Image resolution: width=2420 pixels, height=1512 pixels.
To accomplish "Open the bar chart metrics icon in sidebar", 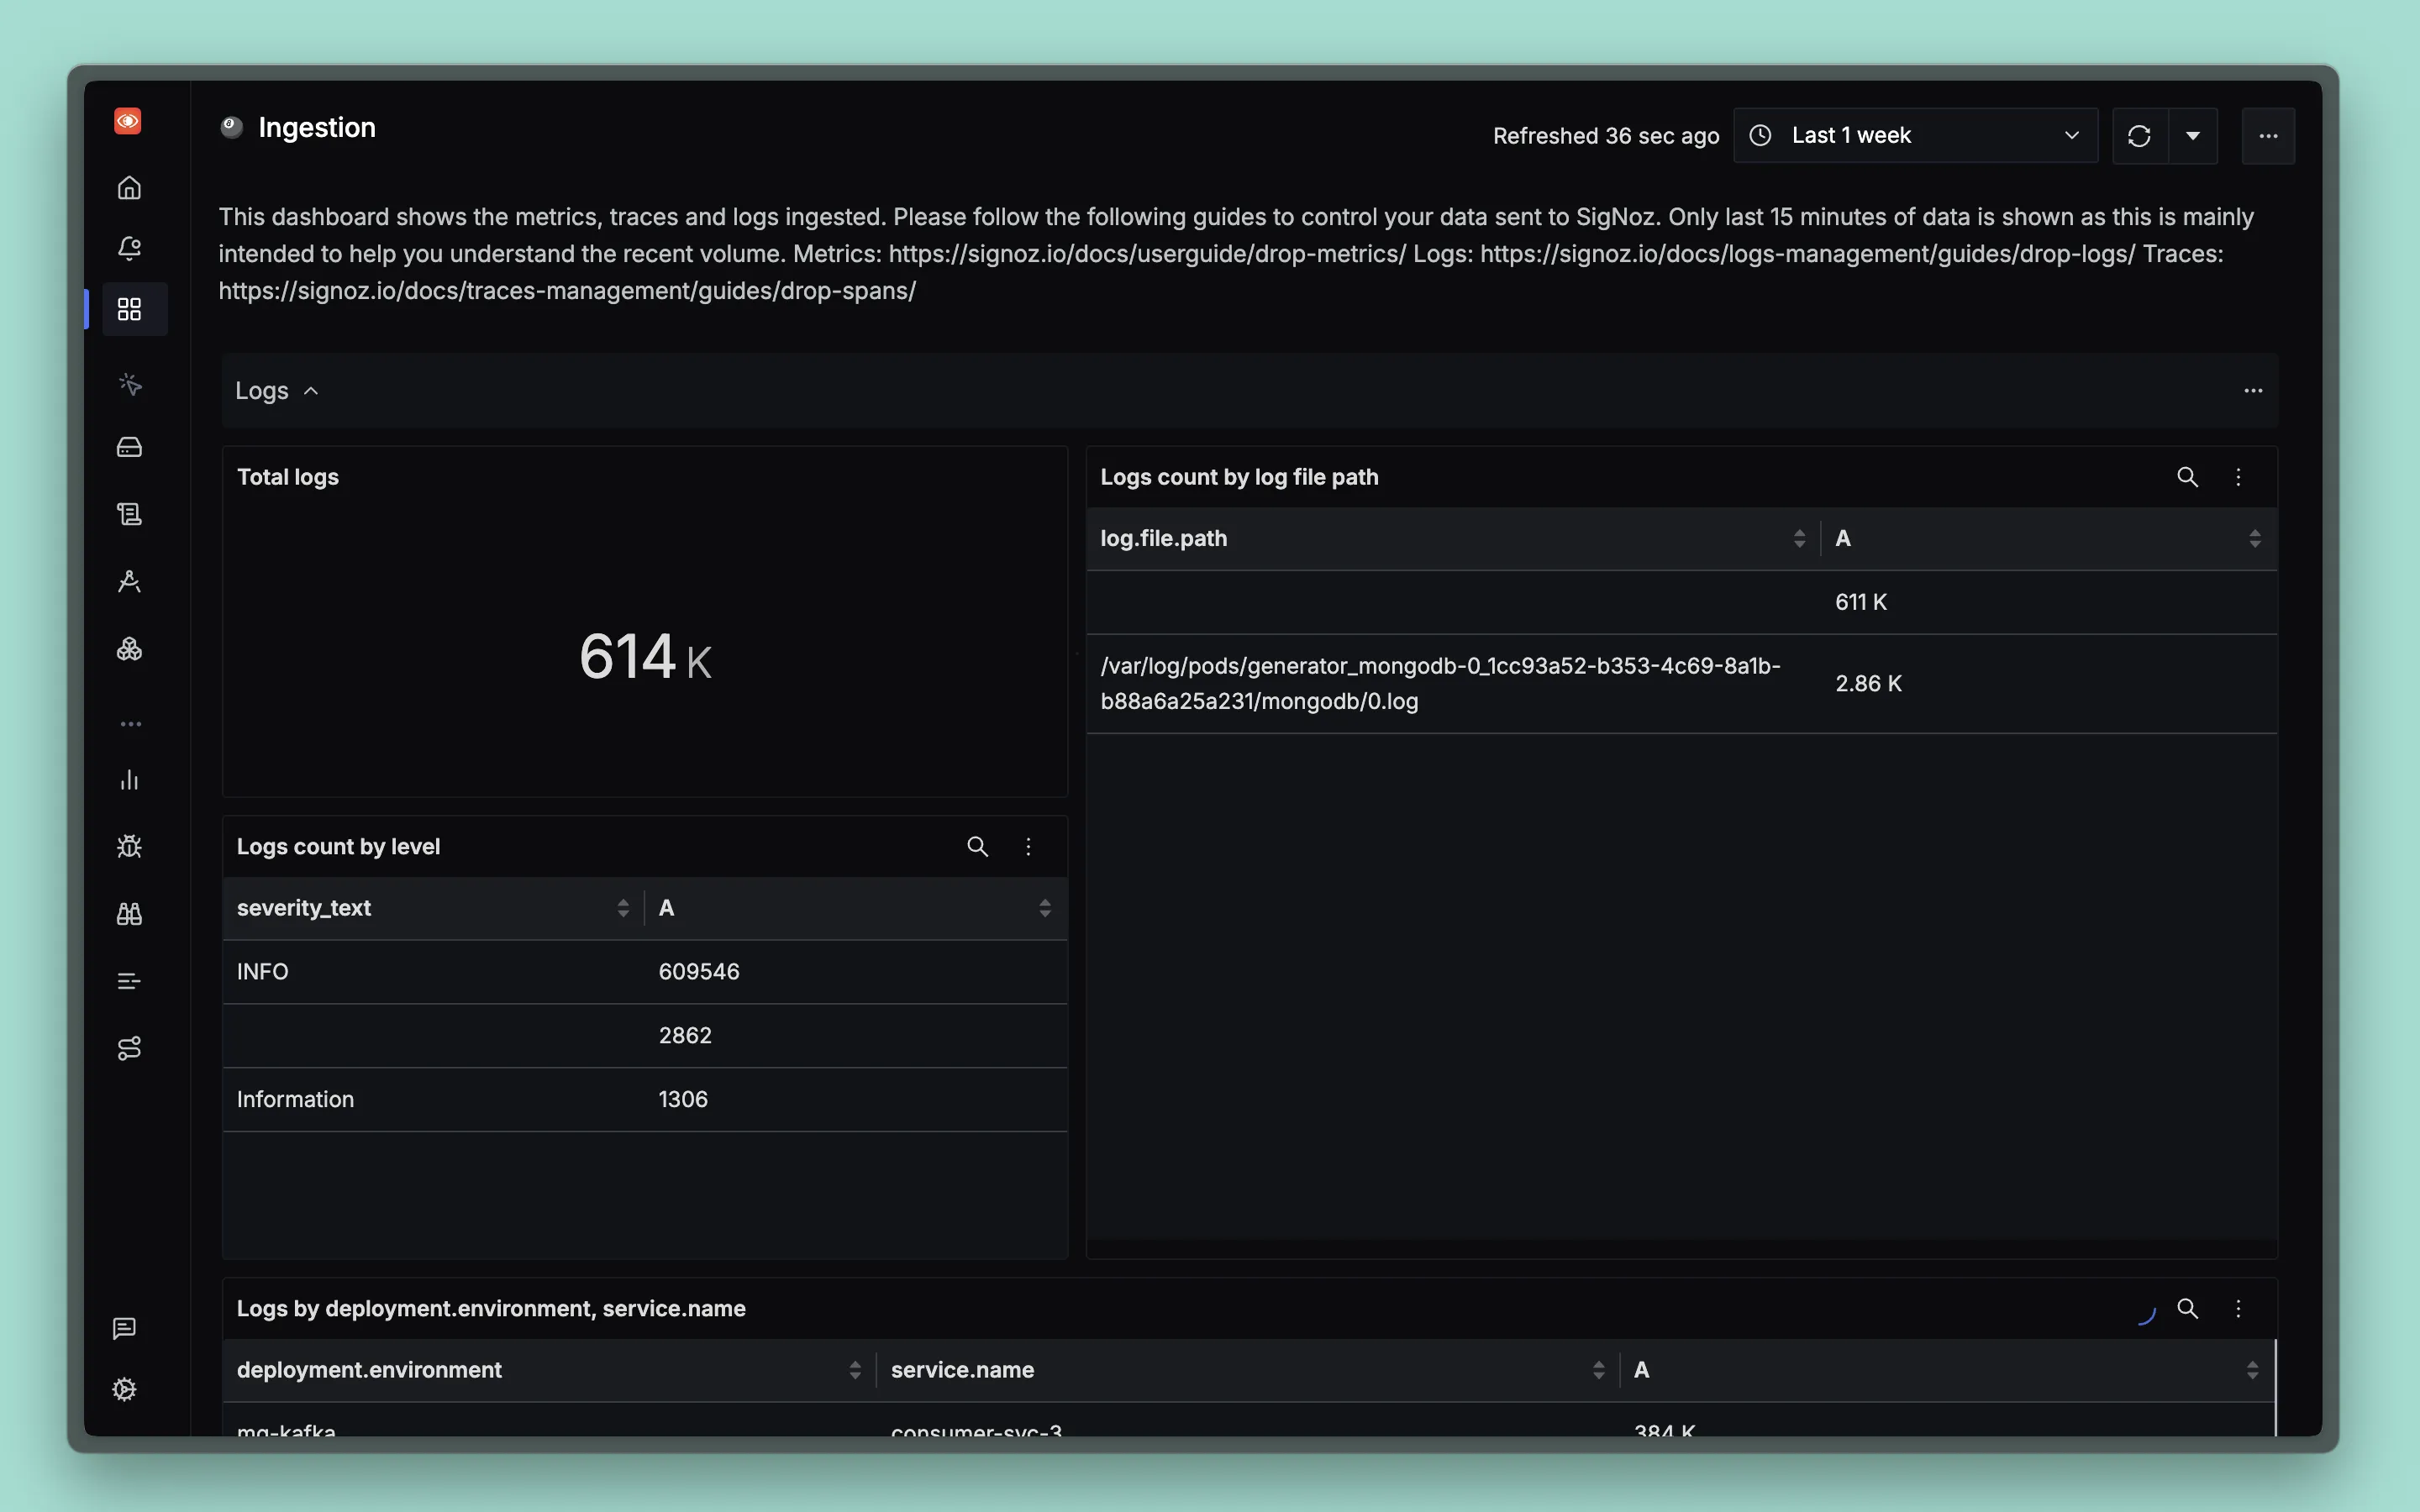I will click(x=129, y=780).
